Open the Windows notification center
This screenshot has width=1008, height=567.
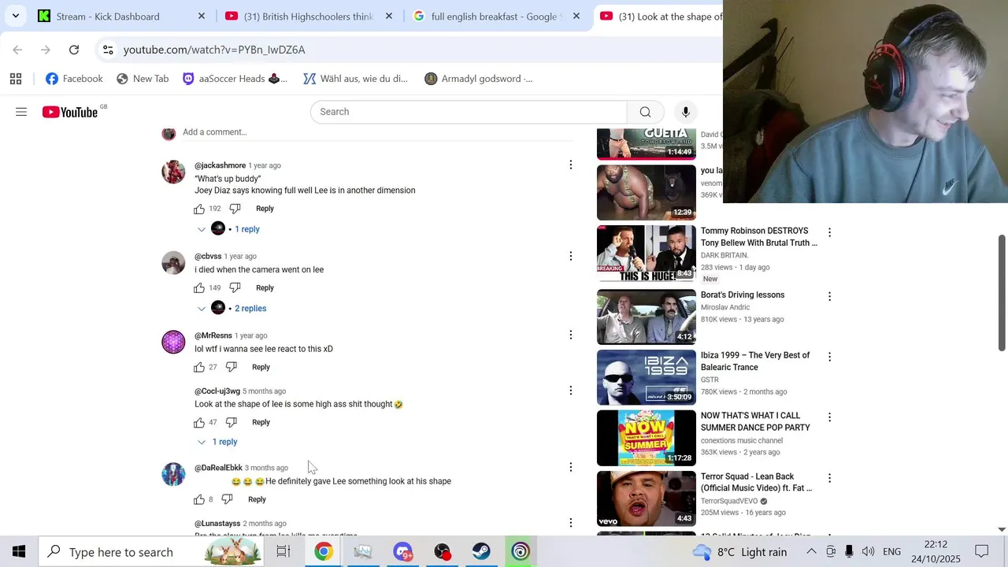982,552
